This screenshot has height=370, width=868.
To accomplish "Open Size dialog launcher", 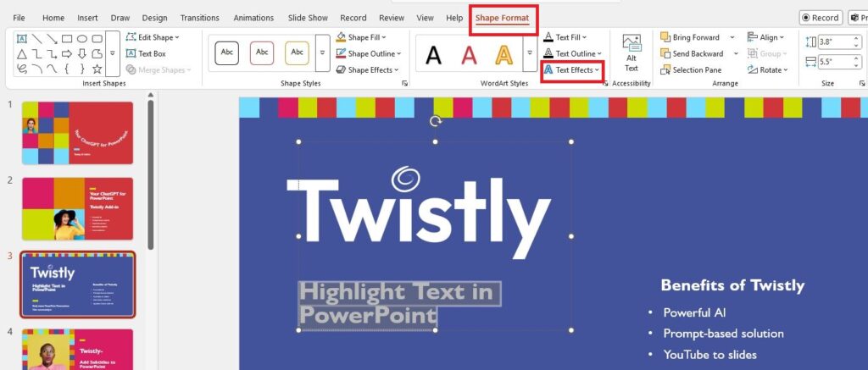I will 861,84.
